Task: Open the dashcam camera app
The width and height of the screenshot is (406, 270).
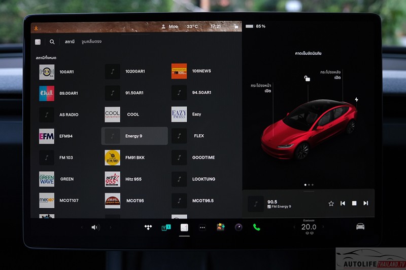Action: [239, 227]
